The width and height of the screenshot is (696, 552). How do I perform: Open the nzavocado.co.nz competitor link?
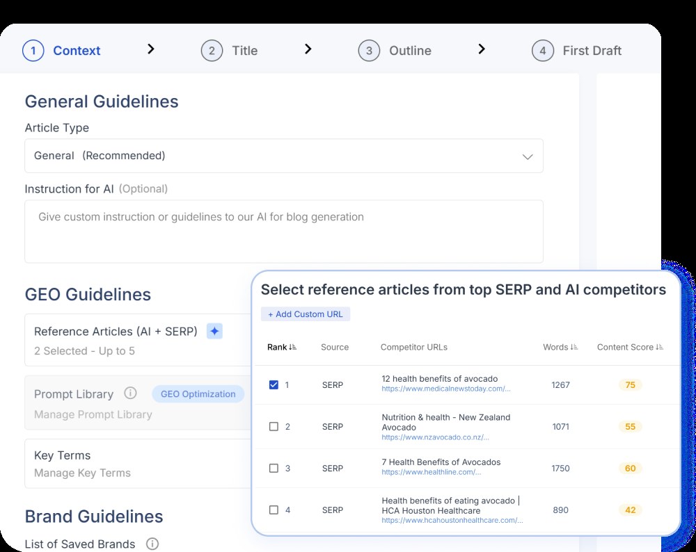(436, 437)
